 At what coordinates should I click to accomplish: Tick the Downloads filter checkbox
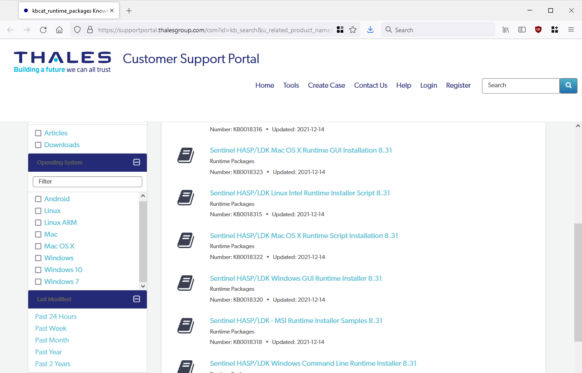pyautogui.click(x=38, y=145)
